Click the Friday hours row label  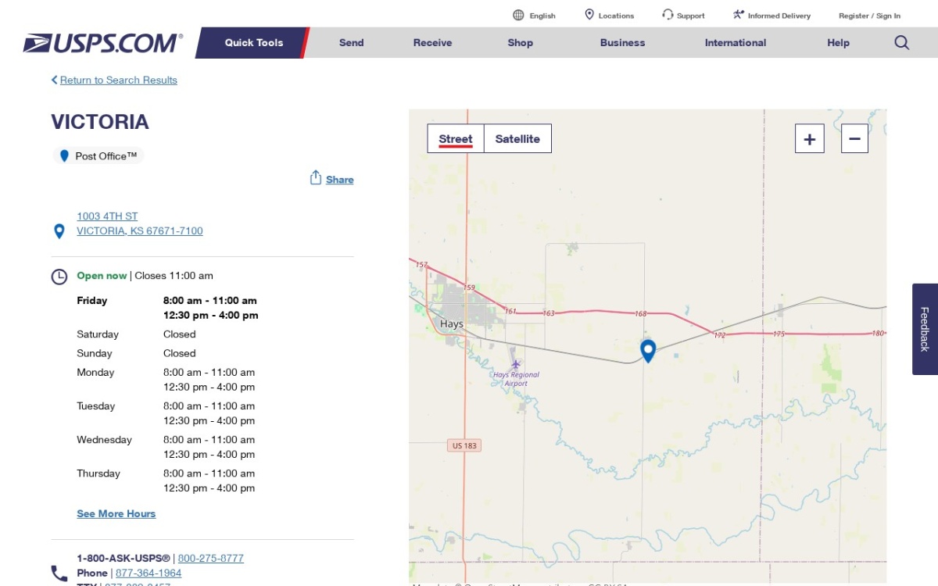click(92, 300)
